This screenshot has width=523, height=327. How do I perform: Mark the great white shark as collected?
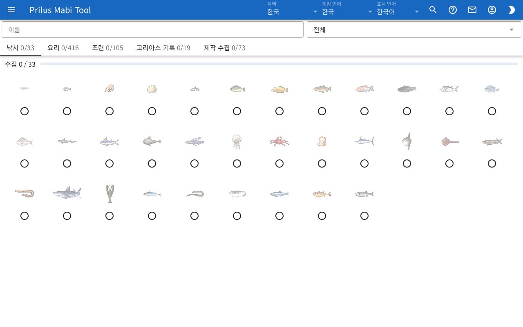click(67, 216)
